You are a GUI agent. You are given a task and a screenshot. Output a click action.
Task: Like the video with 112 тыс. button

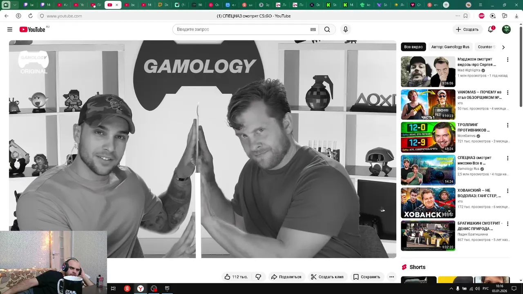pos(236,277)
